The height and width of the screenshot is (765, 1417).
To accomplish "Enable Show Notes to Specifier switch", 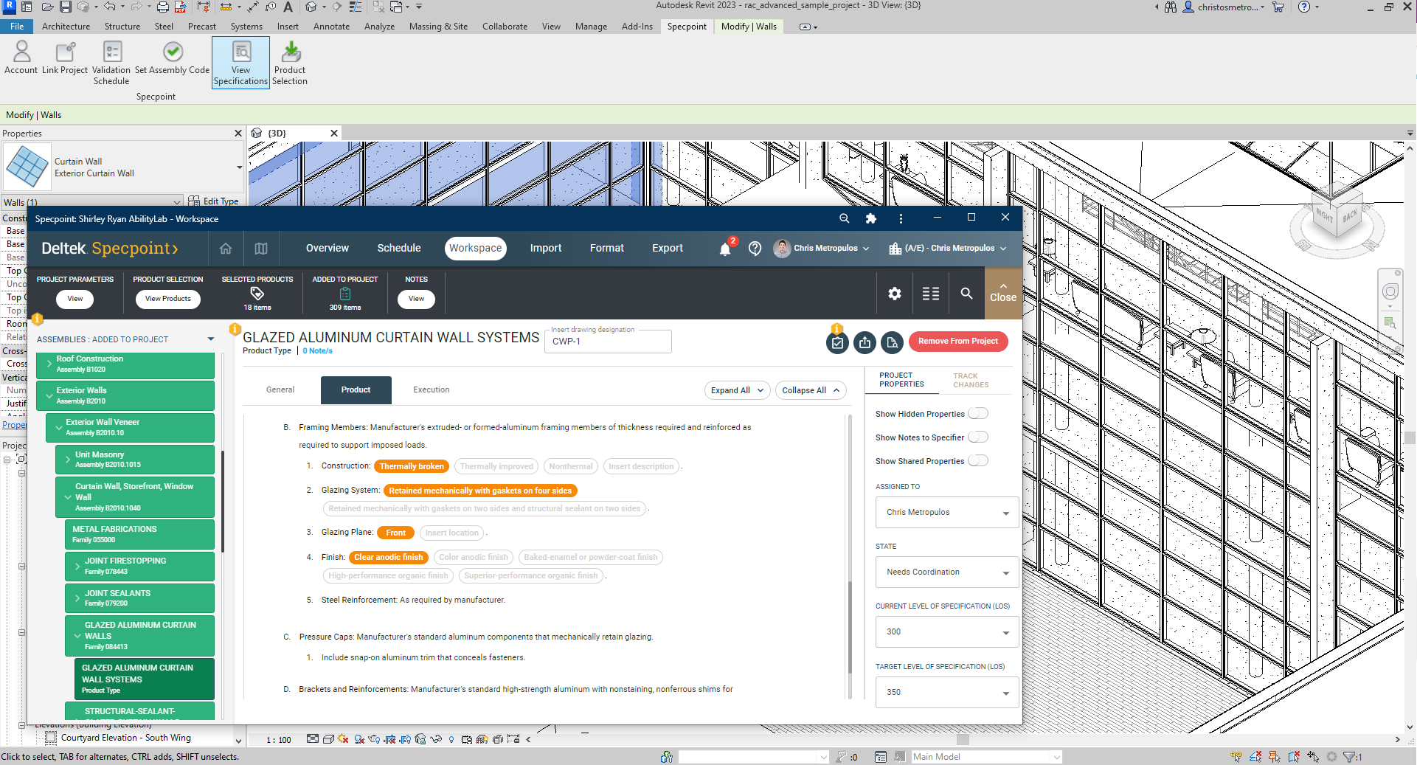I will click(x=977, y=437).
